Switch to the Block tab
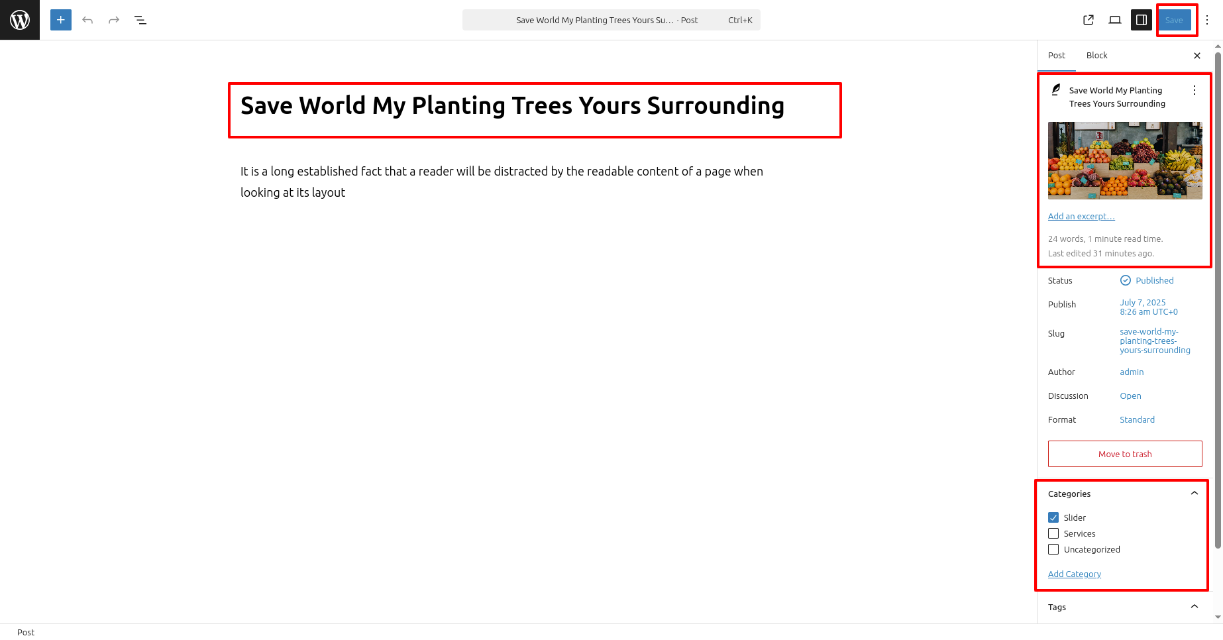 (x=1096, y=56)
